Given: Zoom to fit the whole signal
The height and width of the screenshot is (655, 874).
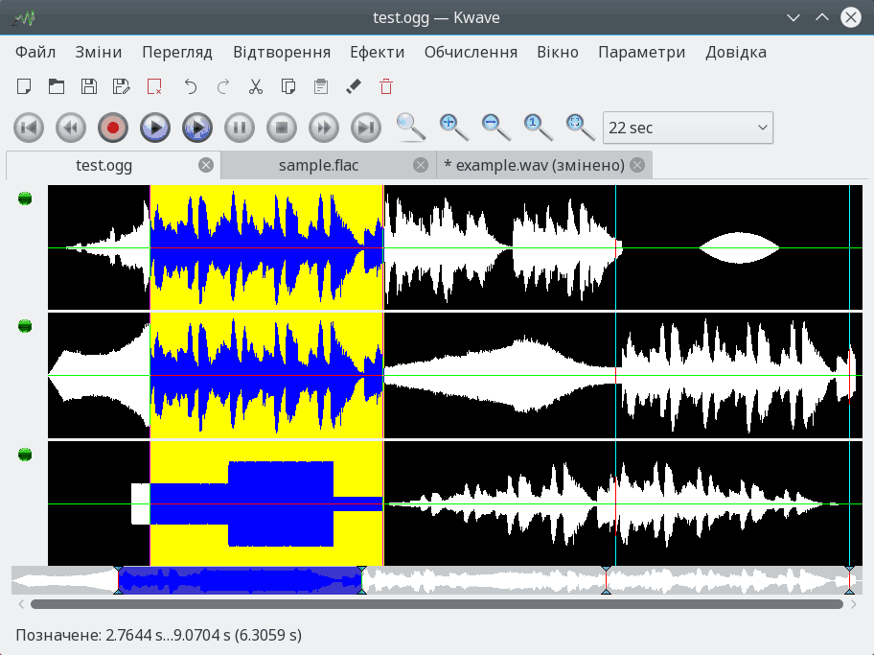Looking at the screenshot, I should click(580, 128).
